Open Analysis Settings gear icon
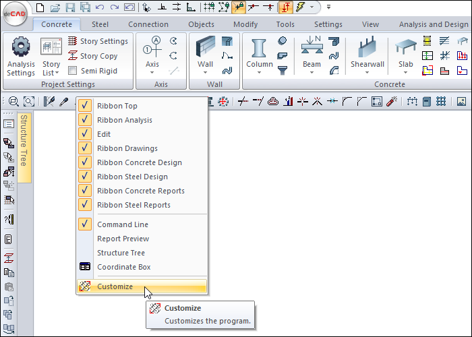Screen dimensions: 472x337 (21, 49)
